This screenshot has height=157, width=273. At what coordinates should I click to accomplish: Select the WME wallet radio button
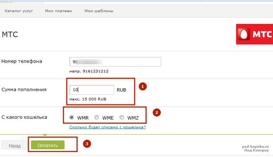click(97, 117)
